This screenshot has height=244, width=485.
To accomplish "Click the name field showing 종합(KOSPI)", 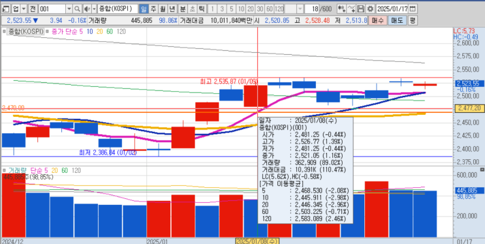I will click(117, 8).
